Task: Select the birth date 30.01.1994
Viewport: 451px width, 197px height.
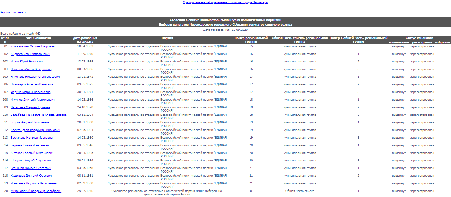Action: [85, 161]
